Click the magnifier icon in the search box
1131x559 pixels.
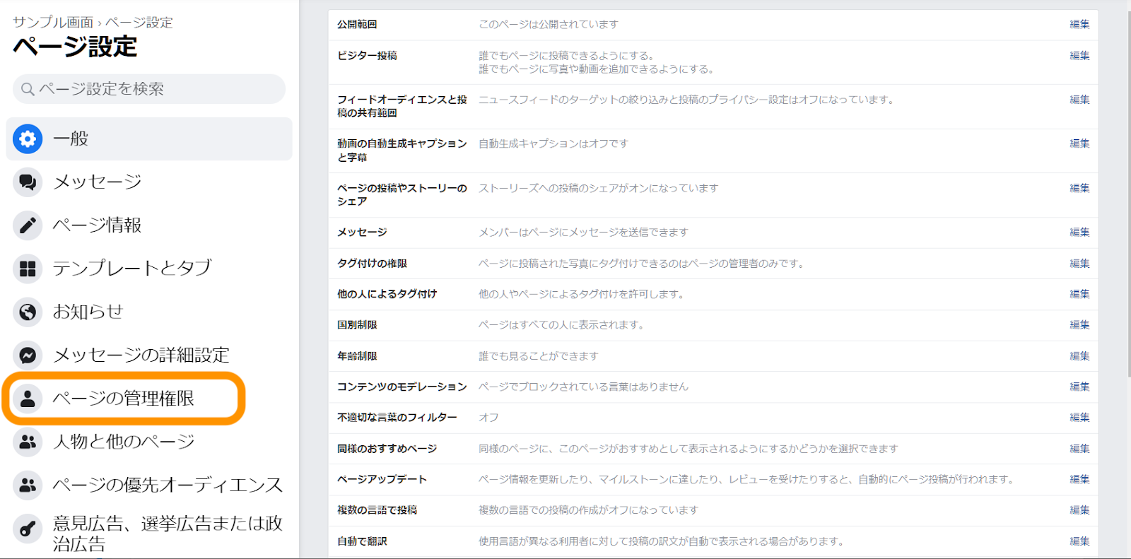point(28,89)
